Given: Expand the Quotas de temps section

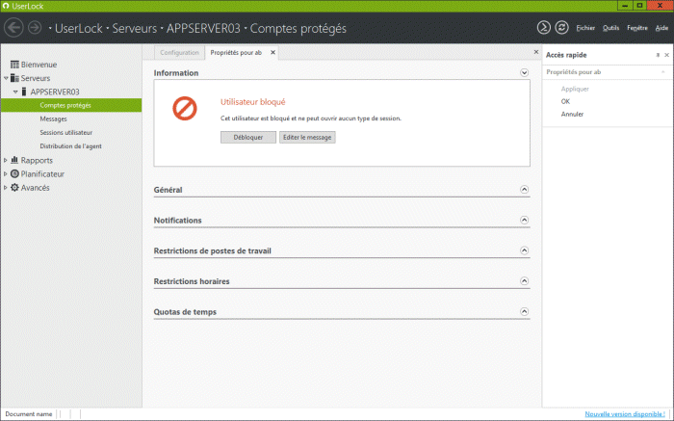Looking at the screenshot, I should pos(524,312).
